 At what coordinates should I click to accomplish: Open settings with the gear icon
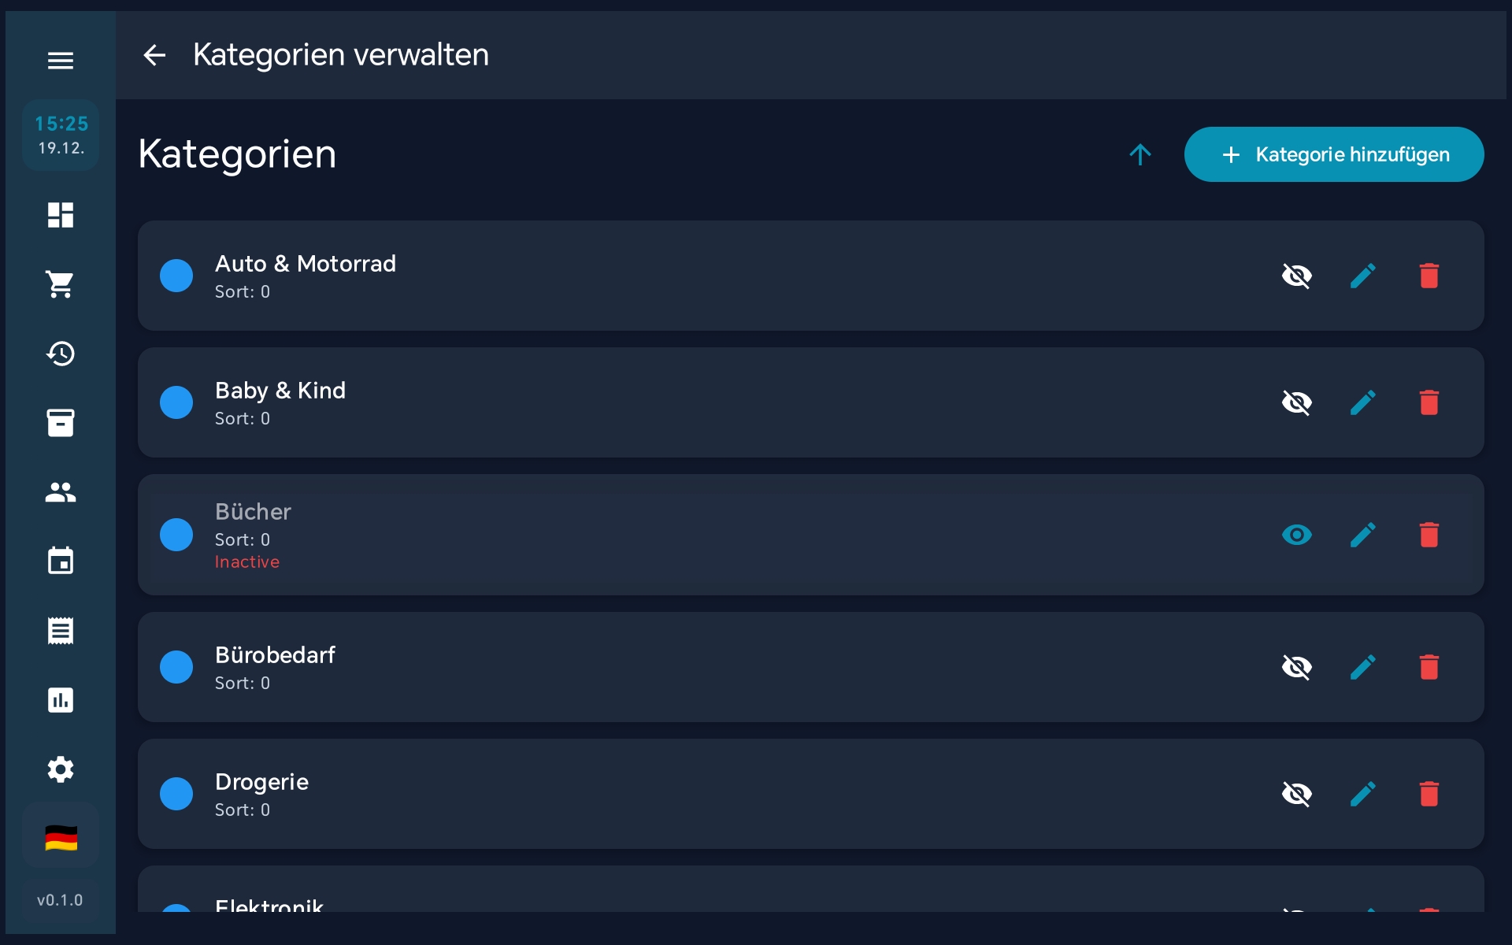click(61, 769)
